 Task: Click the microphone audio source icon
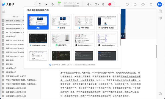pyautogui.click(x=88, y=4)
